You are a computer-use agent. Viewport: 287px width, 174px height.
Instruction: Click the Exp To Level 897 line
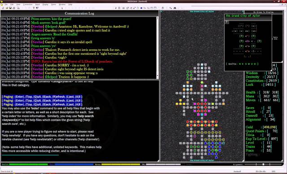coord(261,139)
